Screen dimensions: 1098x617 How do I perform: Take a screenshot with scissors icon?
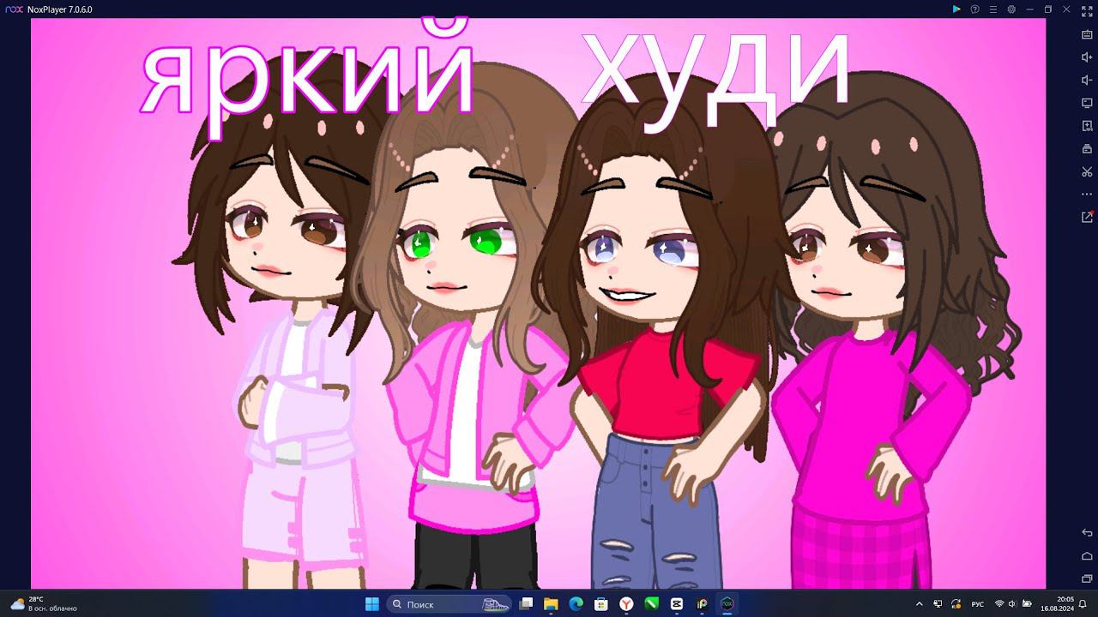[x=1087, y=171]
